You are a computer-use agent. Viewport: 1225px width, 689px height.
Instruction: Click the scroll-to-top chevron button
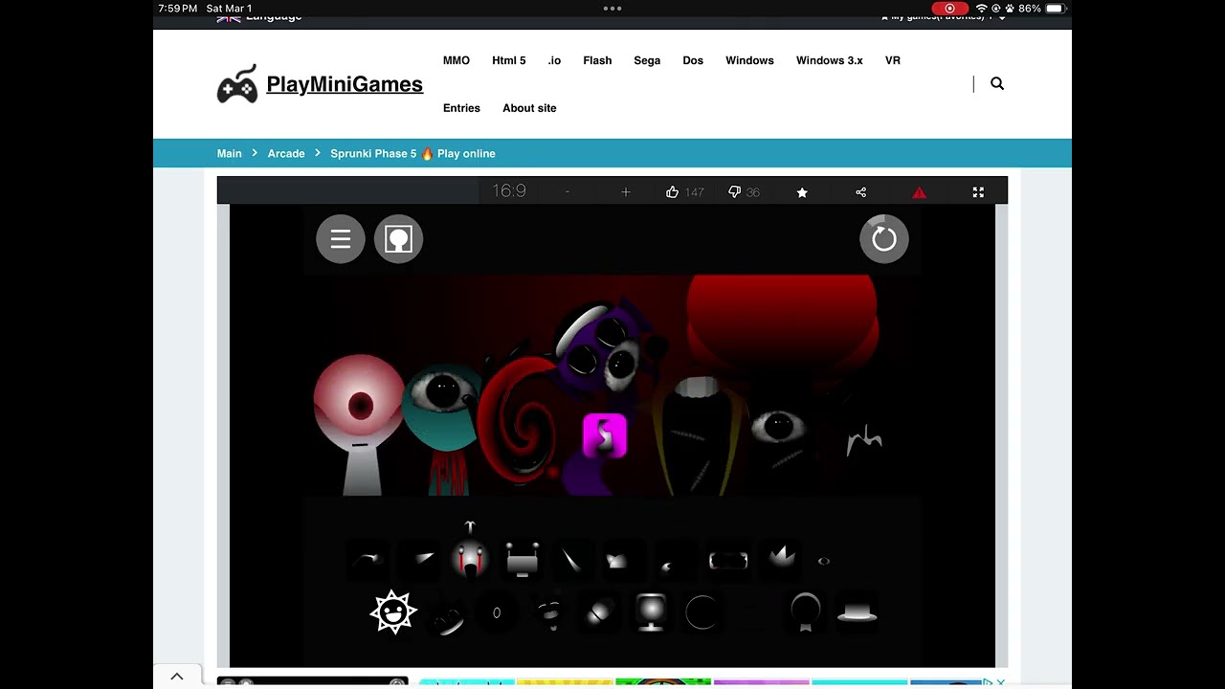pos(177,677)
